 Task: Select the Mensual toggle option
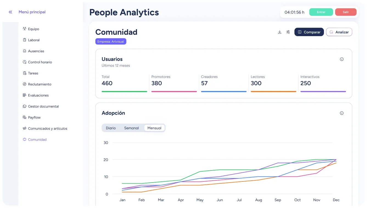(154, 128)
